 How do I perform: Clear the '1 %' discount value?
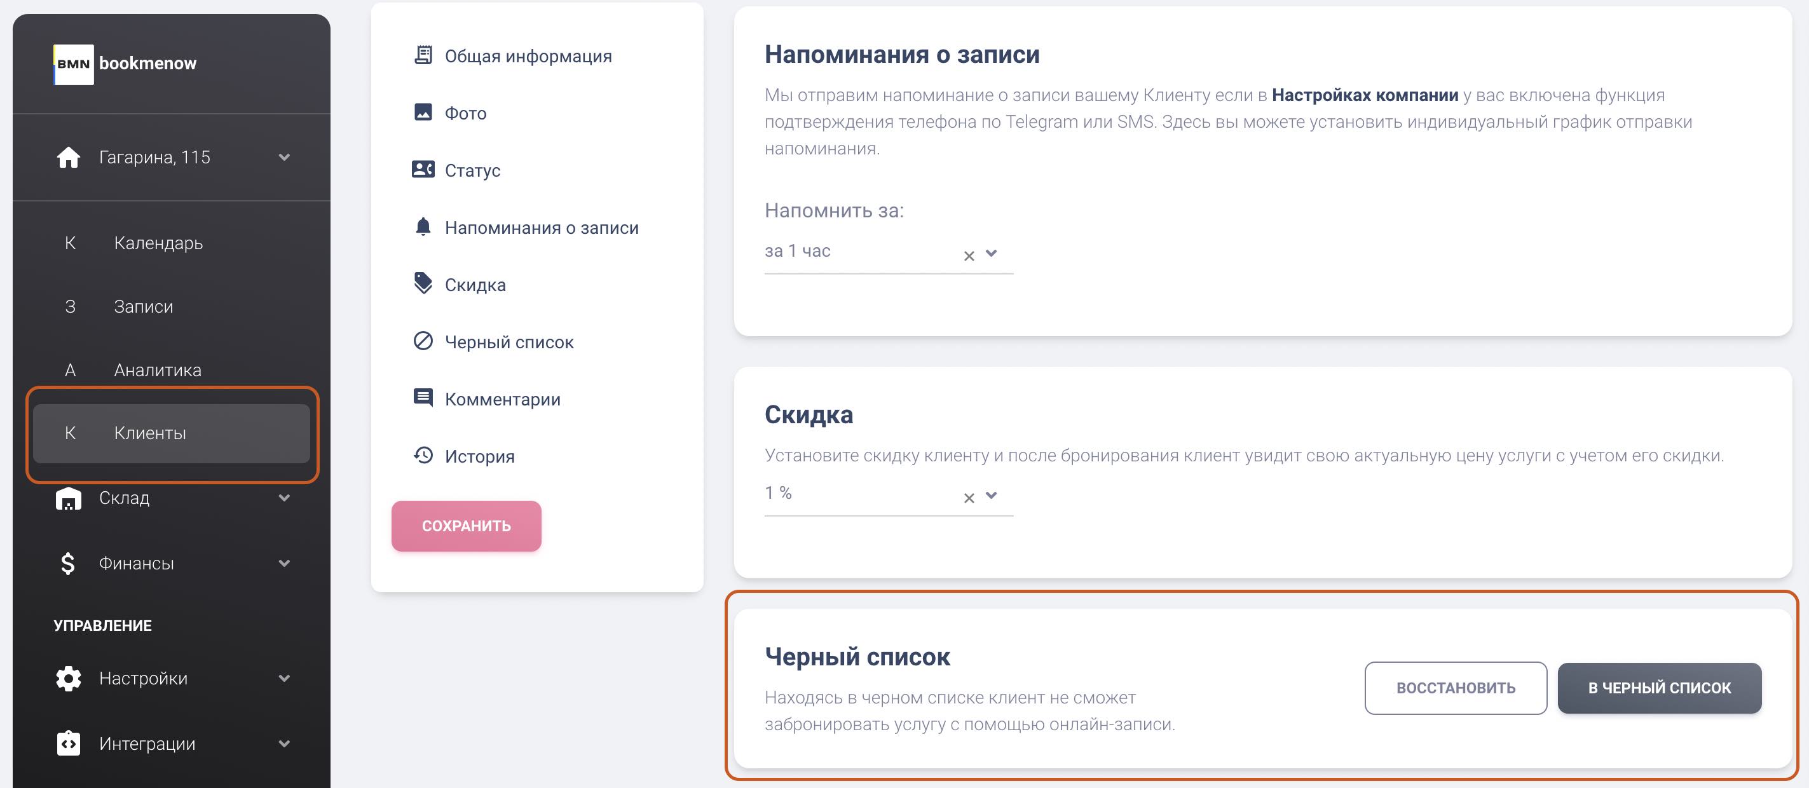(969, 498)
